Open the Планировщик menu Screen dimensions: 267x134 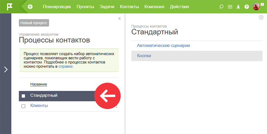pos(57,7)
